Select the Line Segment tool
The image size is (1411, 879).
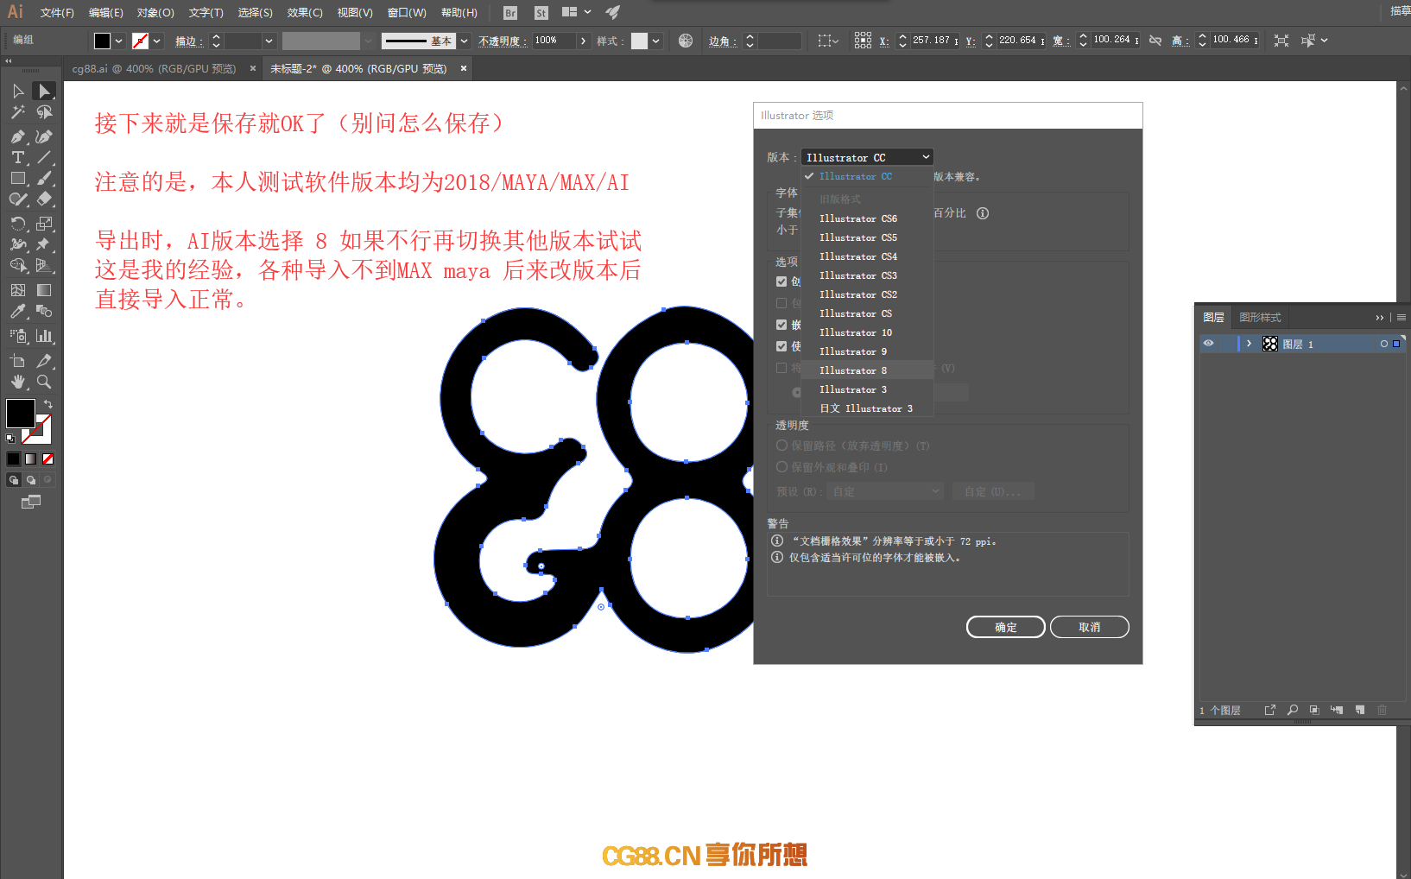44,157
